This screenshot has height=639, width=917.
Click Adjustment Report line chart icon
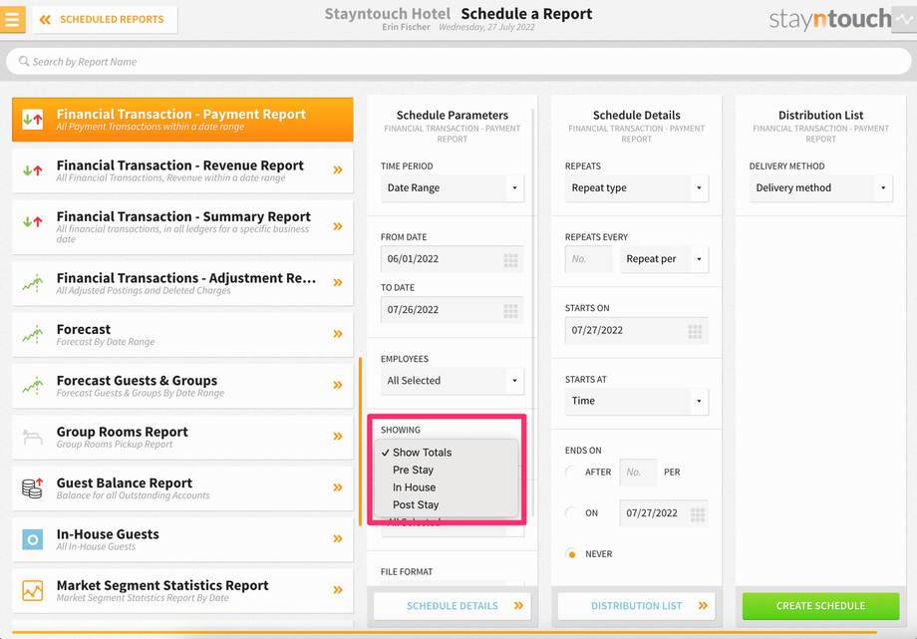(33, 283)
